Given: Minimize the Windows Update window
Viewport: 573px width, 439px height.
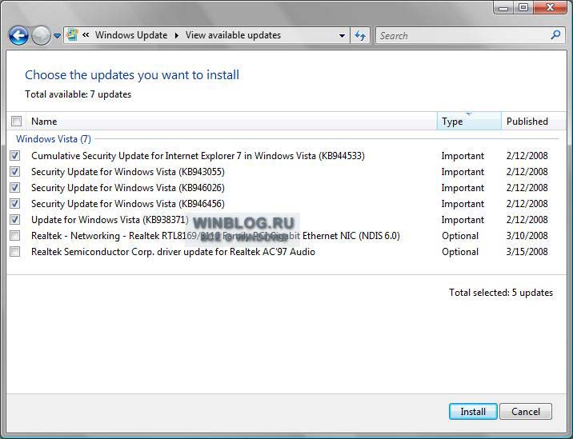Looking at the screenshot, I should (x=503, y=7).
